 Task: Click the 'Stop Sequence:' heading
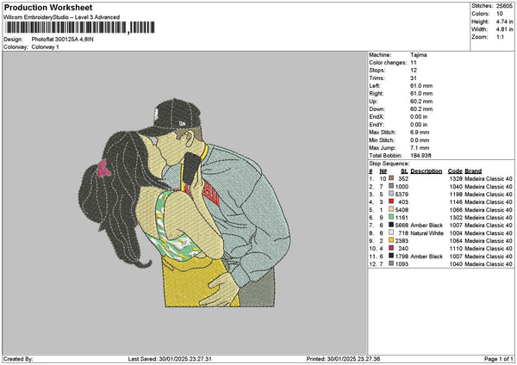coord(389,164)
